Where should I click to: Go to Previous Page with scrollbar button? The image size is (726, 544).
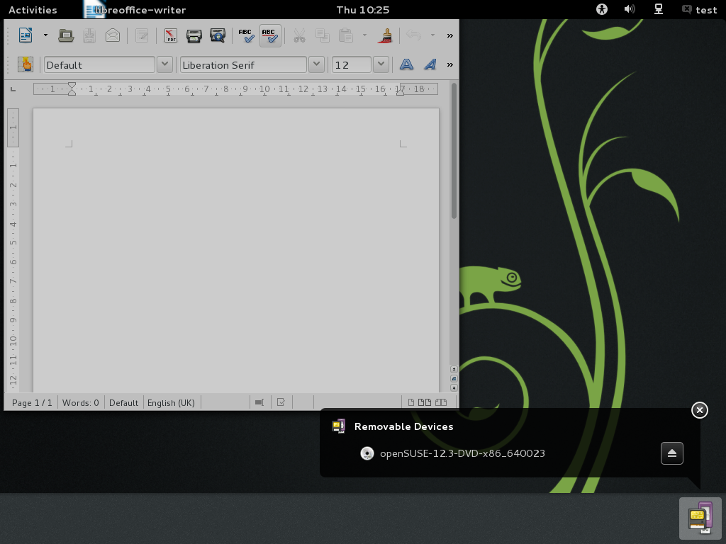tap(454, 369)
